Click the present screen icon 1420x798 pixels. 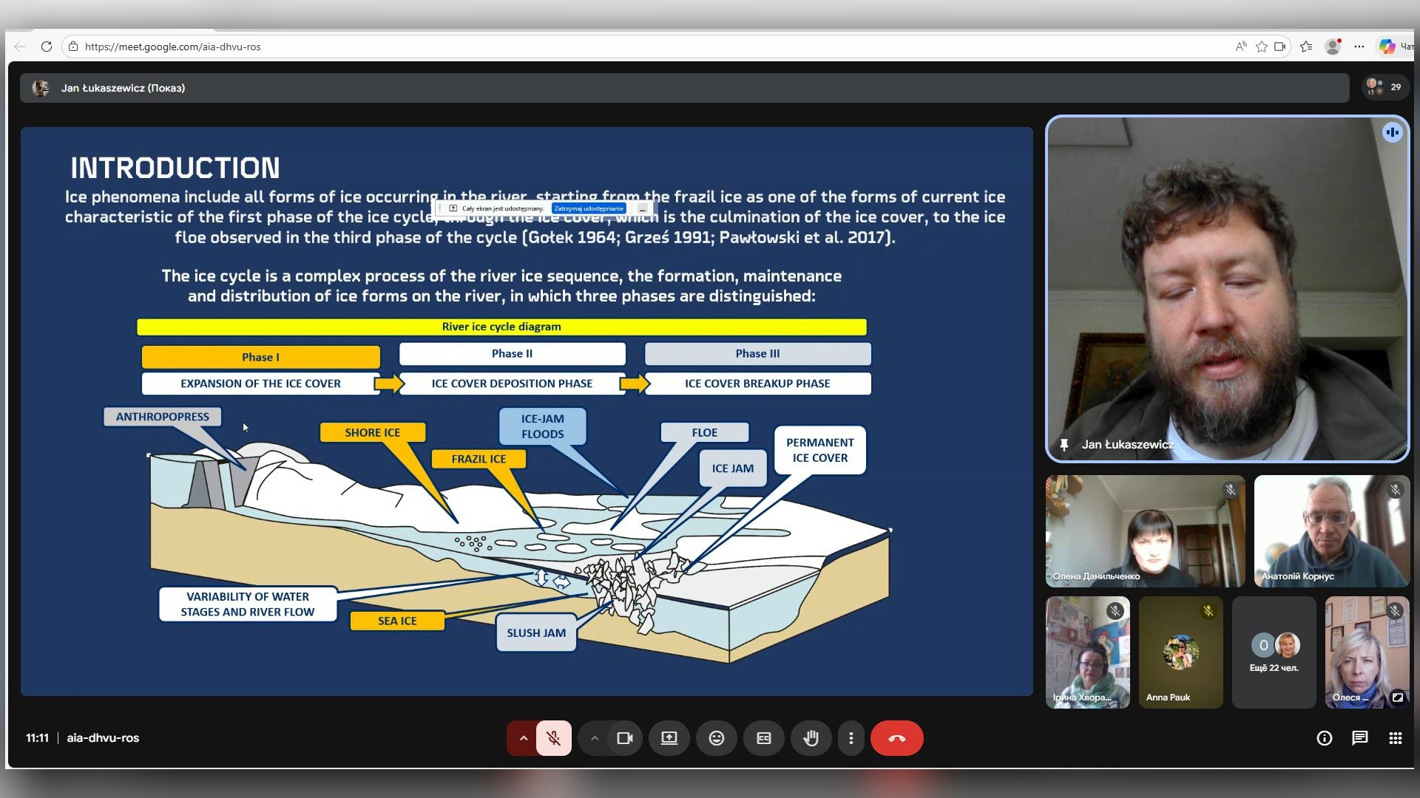tap(669, 738)
